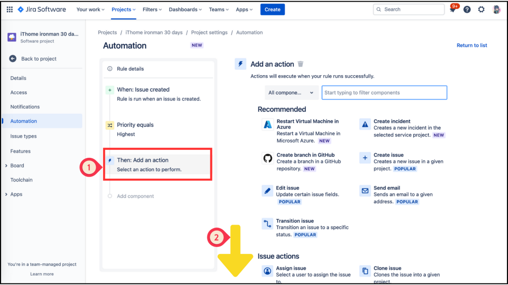The width and height of the screenshot is (508, 285).
Task: Expand the Teams menu
Action: pyautogui.click(x=219, y=10)
